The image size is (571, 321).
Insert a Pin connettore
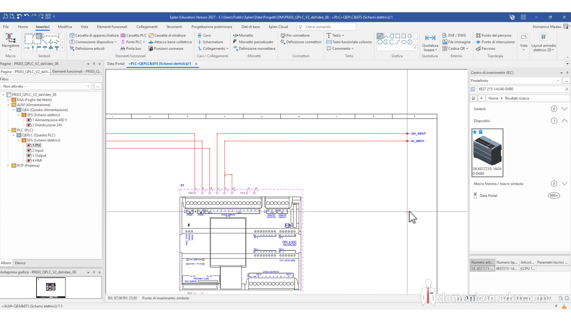pos(295,35)
